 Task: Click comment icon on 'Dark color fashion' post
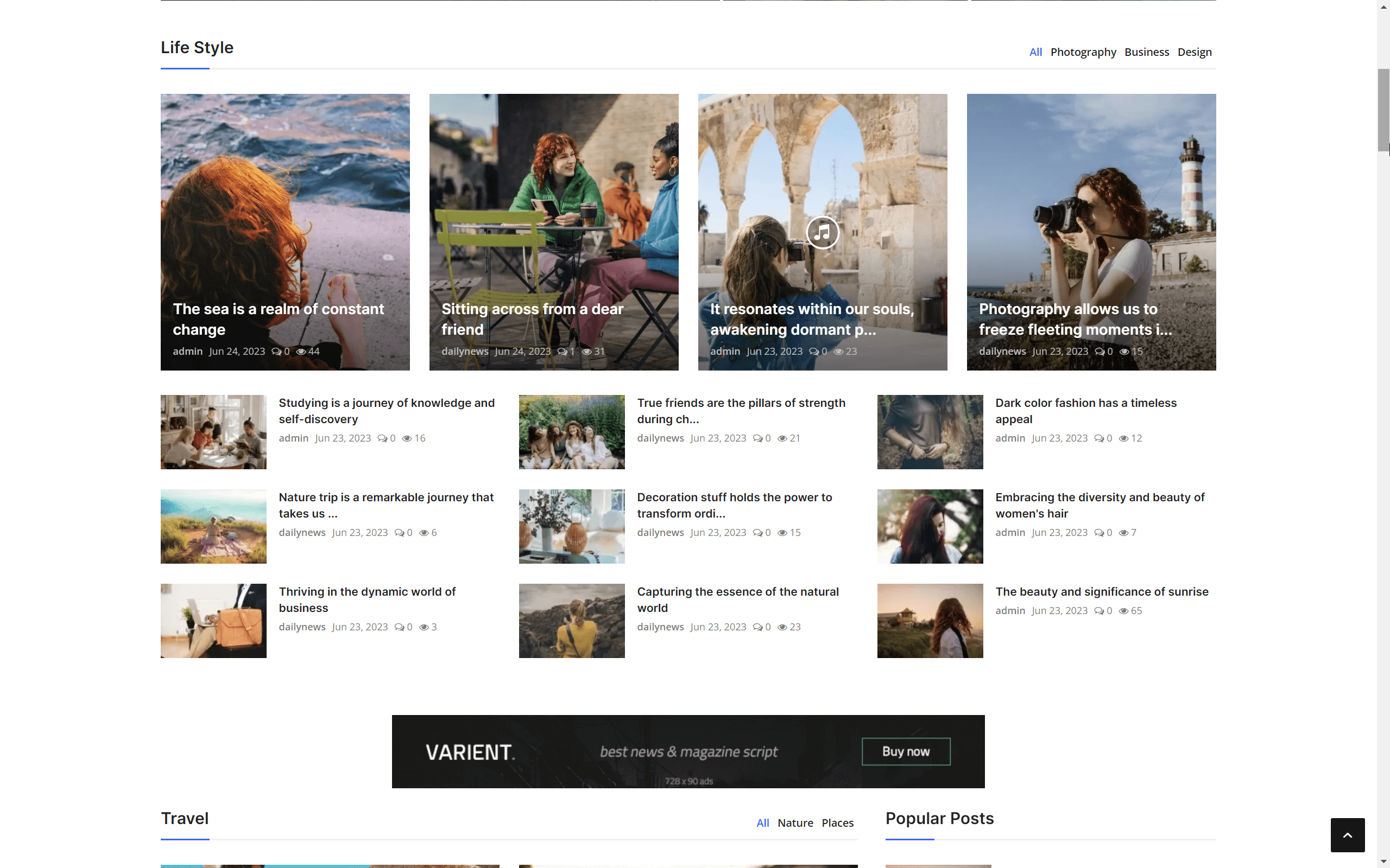(1099, 438)
